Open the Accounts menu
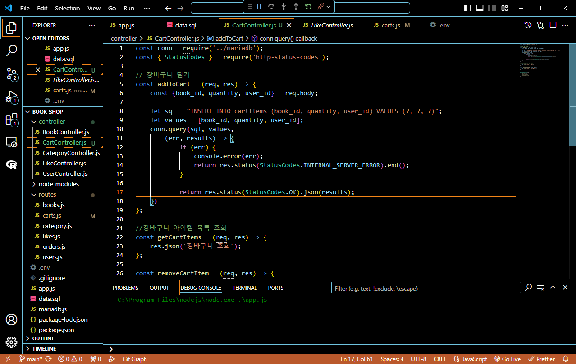The width and height of the screenshot is (576, 364). tap(11, 319)
